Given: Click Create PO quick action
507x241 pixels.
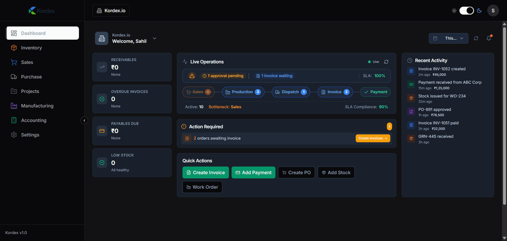Looking at the screenshot, I should [297, 173].
